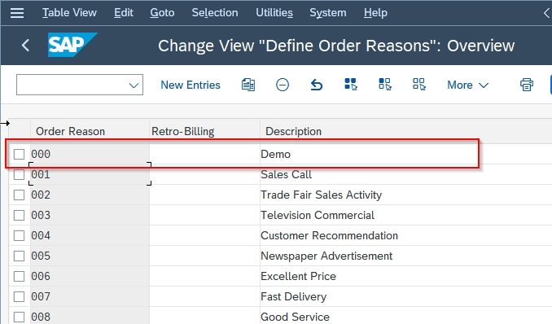Click the Order Reason column header
This screenshot has height=324, width=552.
pyautogui.click(x=90, y=131)
